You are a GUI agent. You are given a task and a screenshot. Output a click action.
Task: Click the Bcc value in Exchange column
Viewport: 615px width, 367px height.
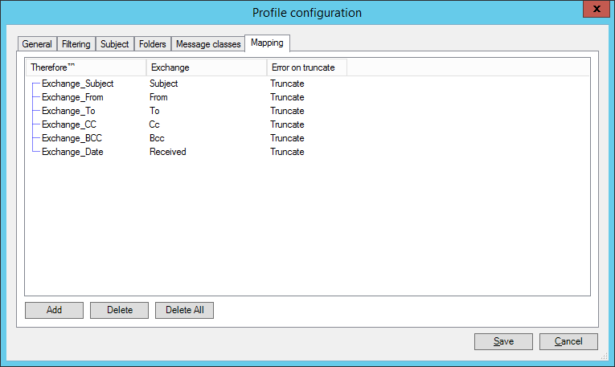pos(157,138)
